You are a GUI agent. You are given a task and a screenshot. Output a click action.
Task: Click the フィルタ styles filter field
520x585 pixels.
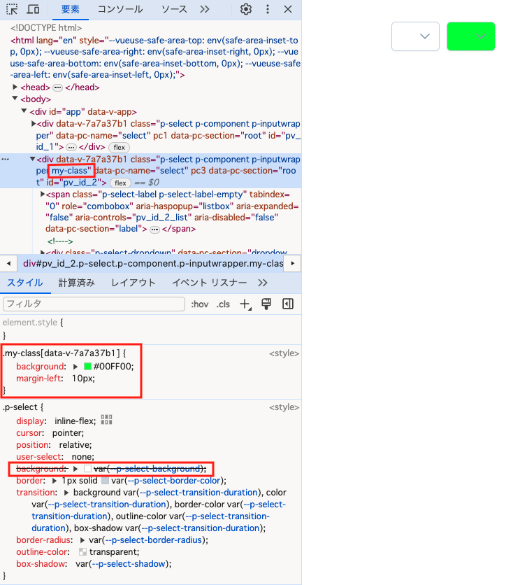tap(94, 304)
